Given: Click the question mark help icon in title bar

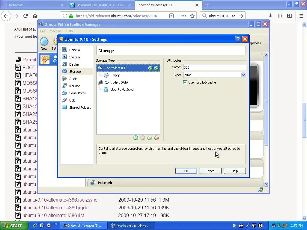Looking at the screenshot, I should [x=238, y=39].
